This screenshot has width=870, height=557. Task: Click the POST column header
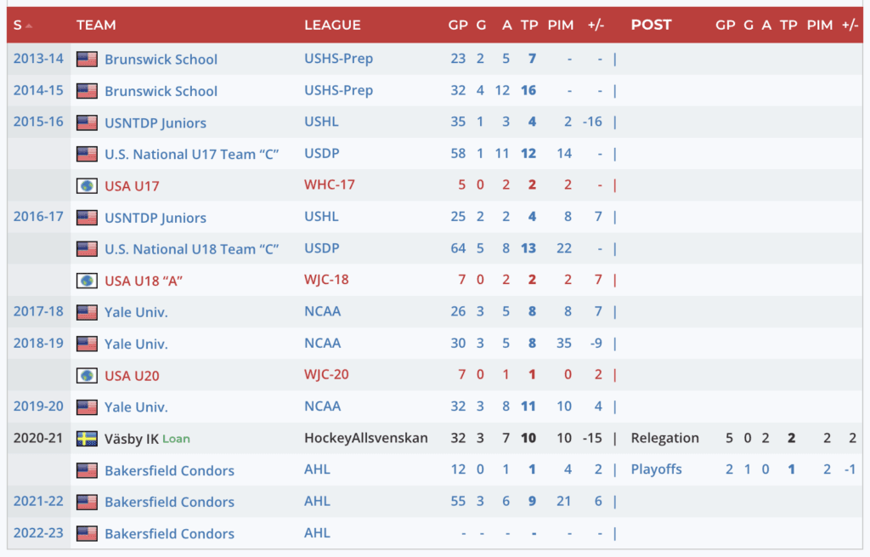(651, 26)
